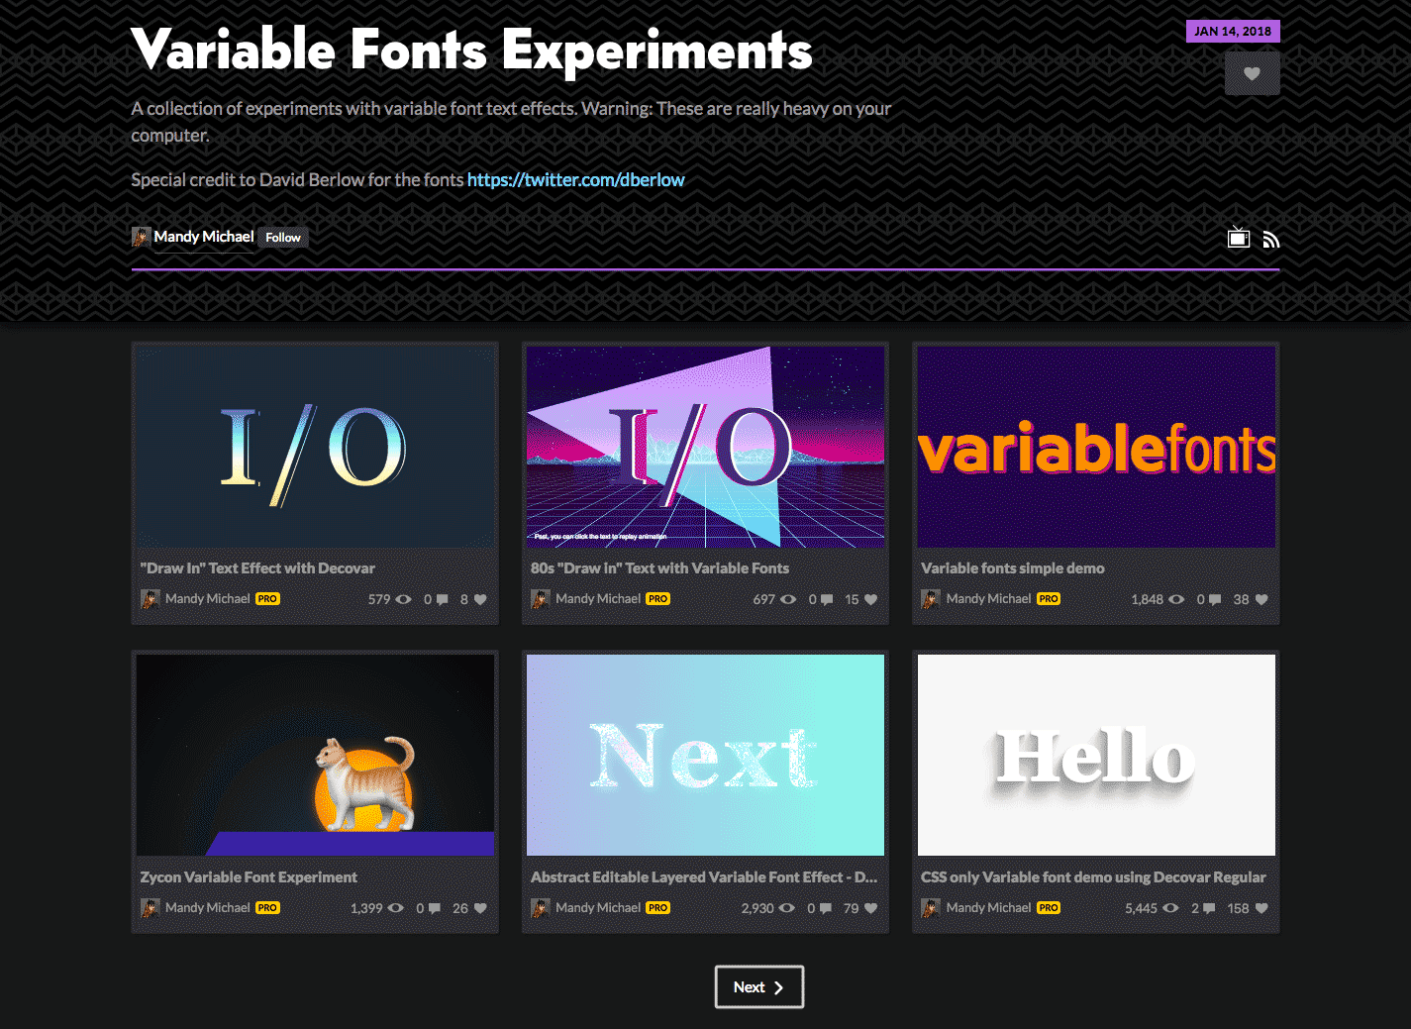The width and height of the screenshot is (1411, 1029).
Task: Open Mandy Michael's profile link
Action: click(207, 237)
